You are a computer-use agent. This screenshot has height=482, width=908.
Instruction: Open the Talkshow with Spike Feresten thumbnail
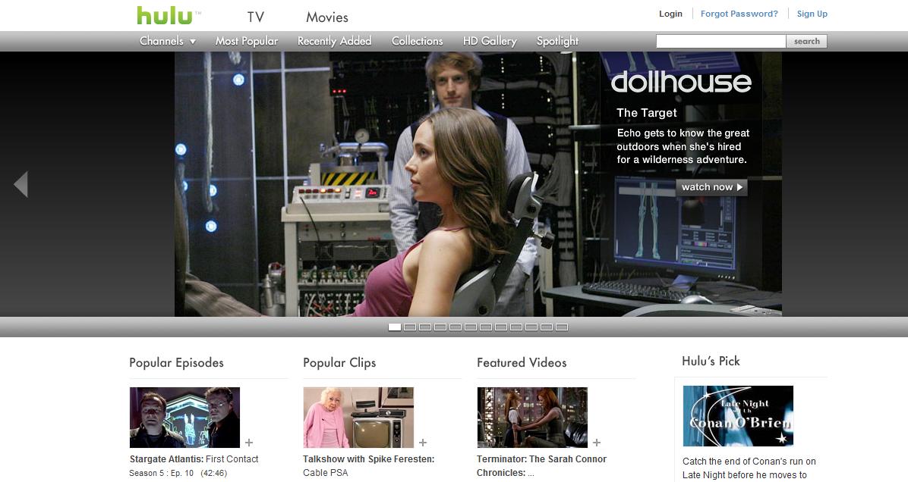[x=358, y=418]
